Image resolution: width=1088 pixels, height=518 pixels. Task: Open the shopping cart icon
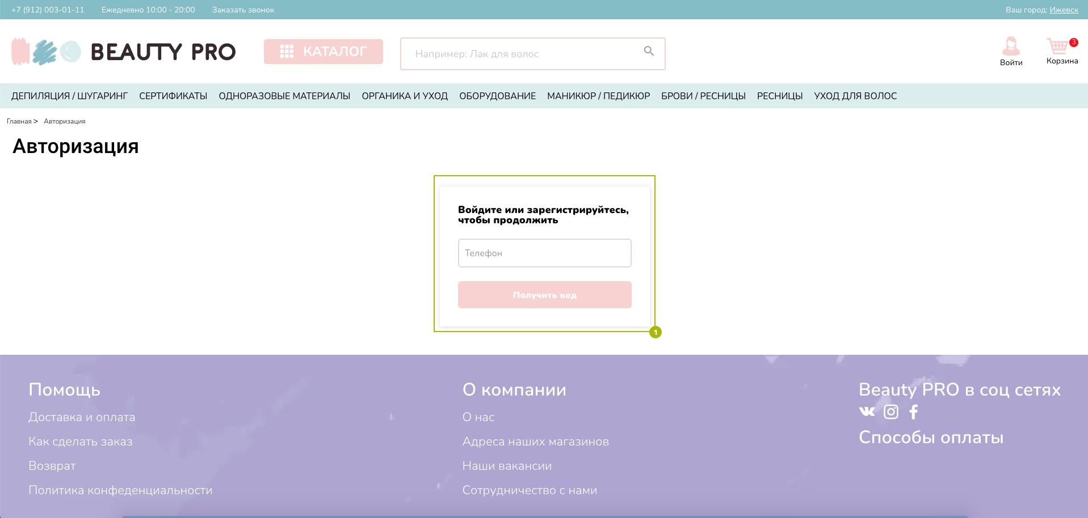tap(1057, 46)
